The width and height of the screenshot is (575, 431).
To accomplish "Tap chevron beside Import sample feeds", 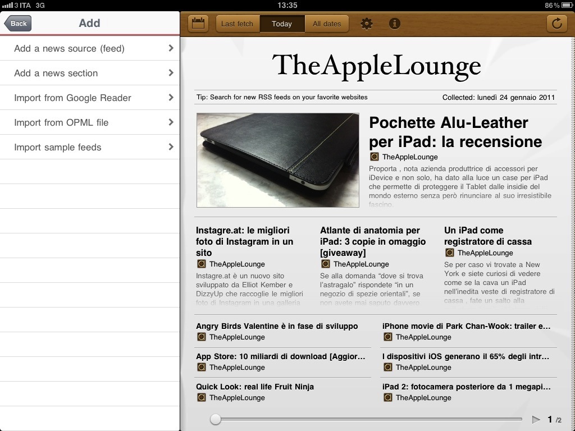I will click(171, 146).
